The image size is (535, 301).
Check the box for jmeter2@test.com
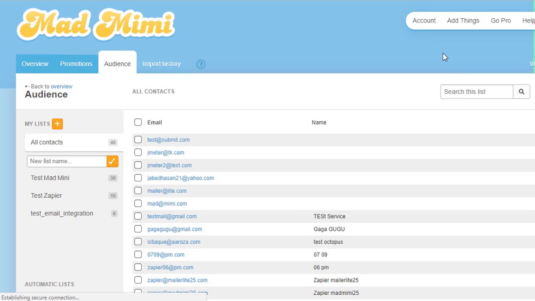(138, 165)
